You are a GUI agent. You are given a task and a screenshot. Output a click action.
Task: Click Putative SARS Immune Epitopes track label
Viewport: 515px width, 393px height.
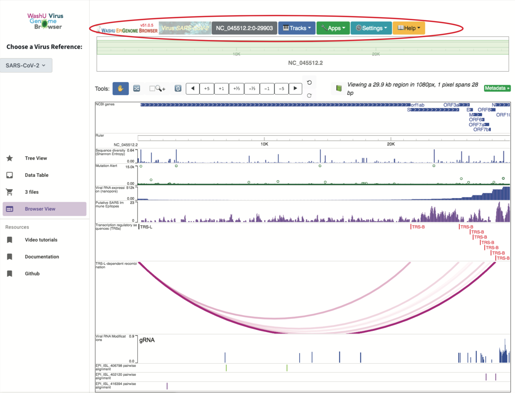click(x=110, y=204)
